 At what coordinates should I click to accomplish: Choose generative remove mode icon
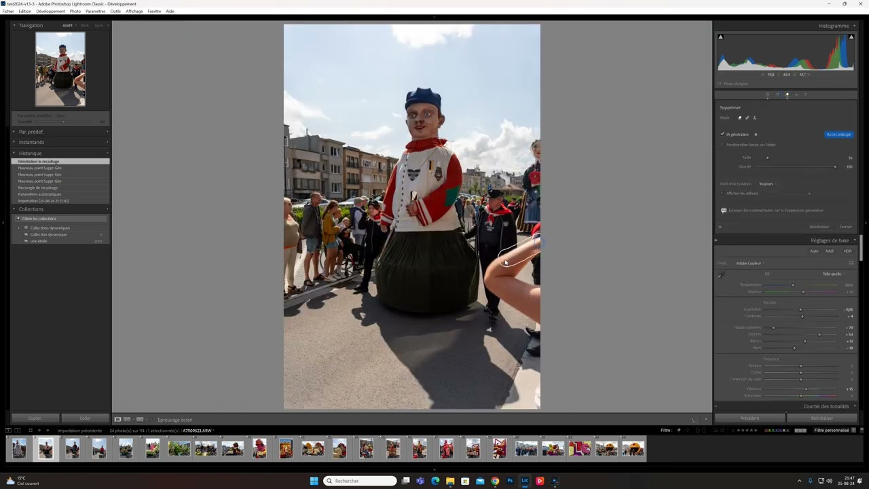[739, 117]
